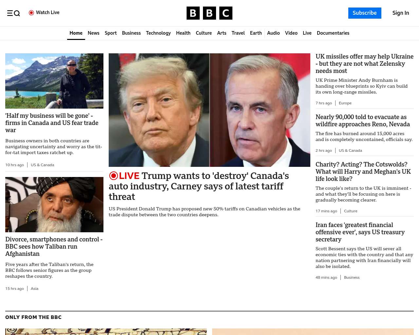Click the couple's return to UK summary

363,194
